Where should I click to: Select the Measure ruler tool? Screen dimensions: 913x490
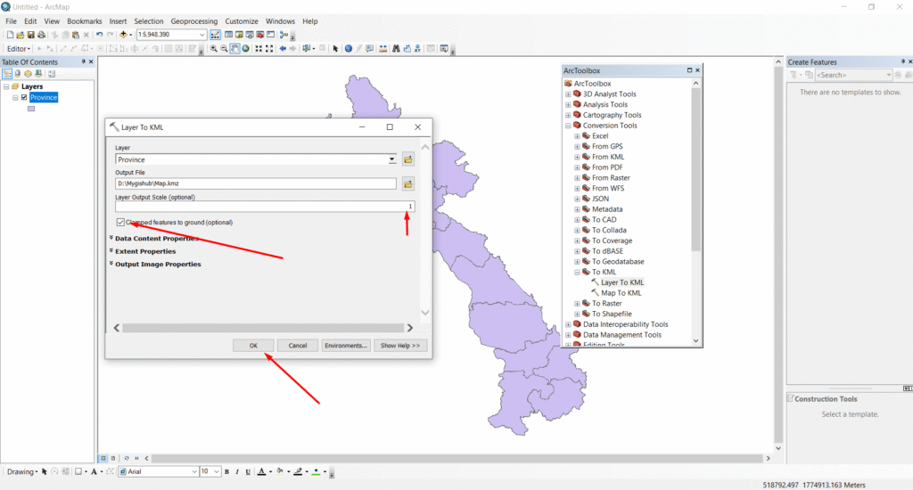[383, 48]
